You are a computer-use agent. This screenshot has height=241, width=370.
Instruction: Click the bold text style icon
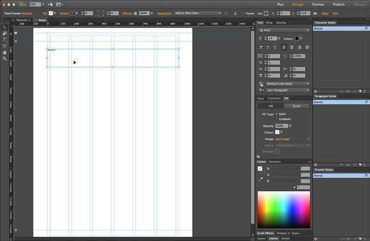click(261, 47)
